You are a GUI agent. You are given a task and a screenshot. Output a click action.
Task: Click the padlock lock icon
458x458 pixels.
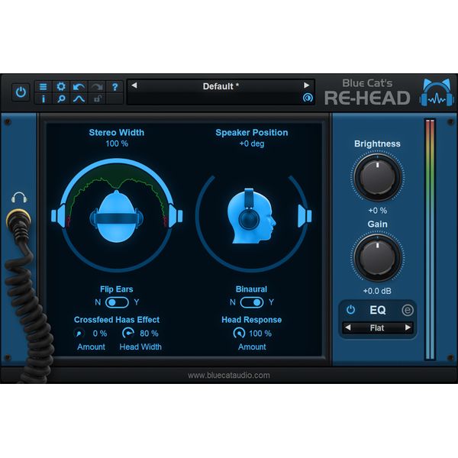pos(97,99)
